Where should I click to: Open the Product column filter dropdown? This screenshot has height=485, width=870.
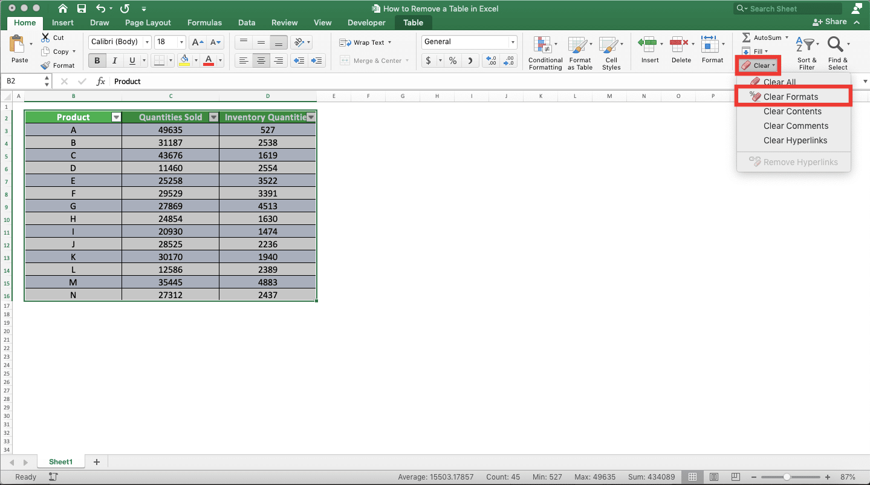coord(116,117)
